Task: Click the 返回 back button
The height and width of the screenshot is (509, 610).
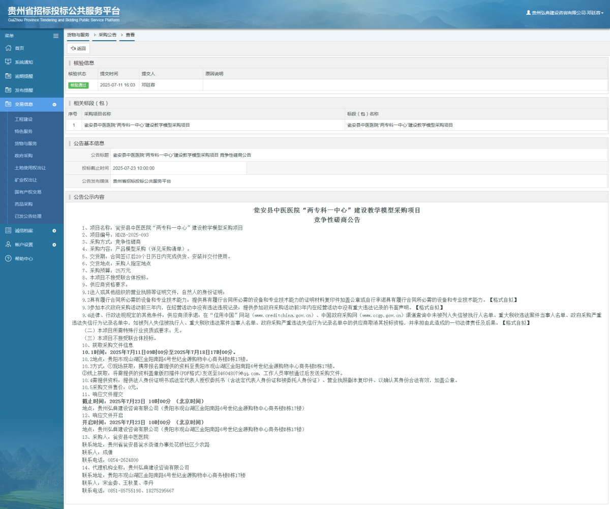Action: coord(78,48)
